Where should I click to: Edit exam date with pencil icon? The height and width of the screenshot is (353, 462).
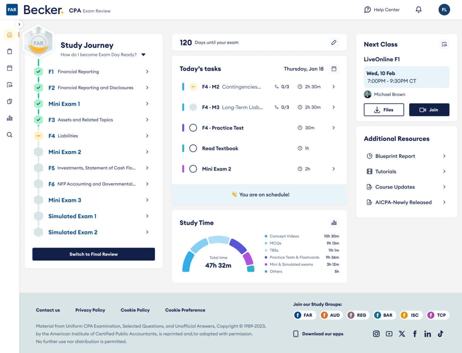pyautogui.click(x=334, y=42)
